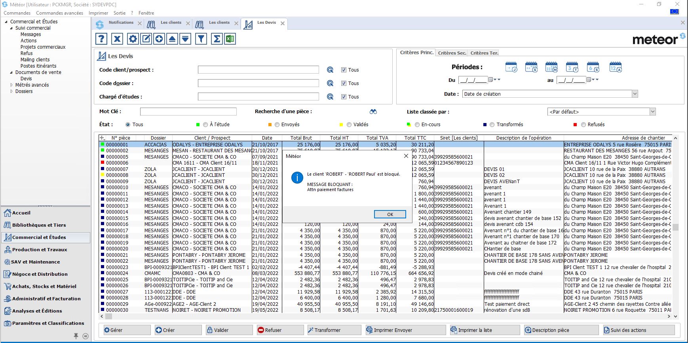Select the Validés radio button
Screen dimensions: 688x343
tap(349, 125)
